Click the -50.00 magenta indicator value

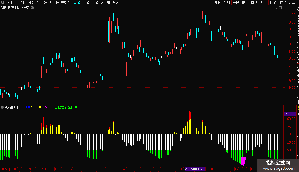(x=48, y=107)
